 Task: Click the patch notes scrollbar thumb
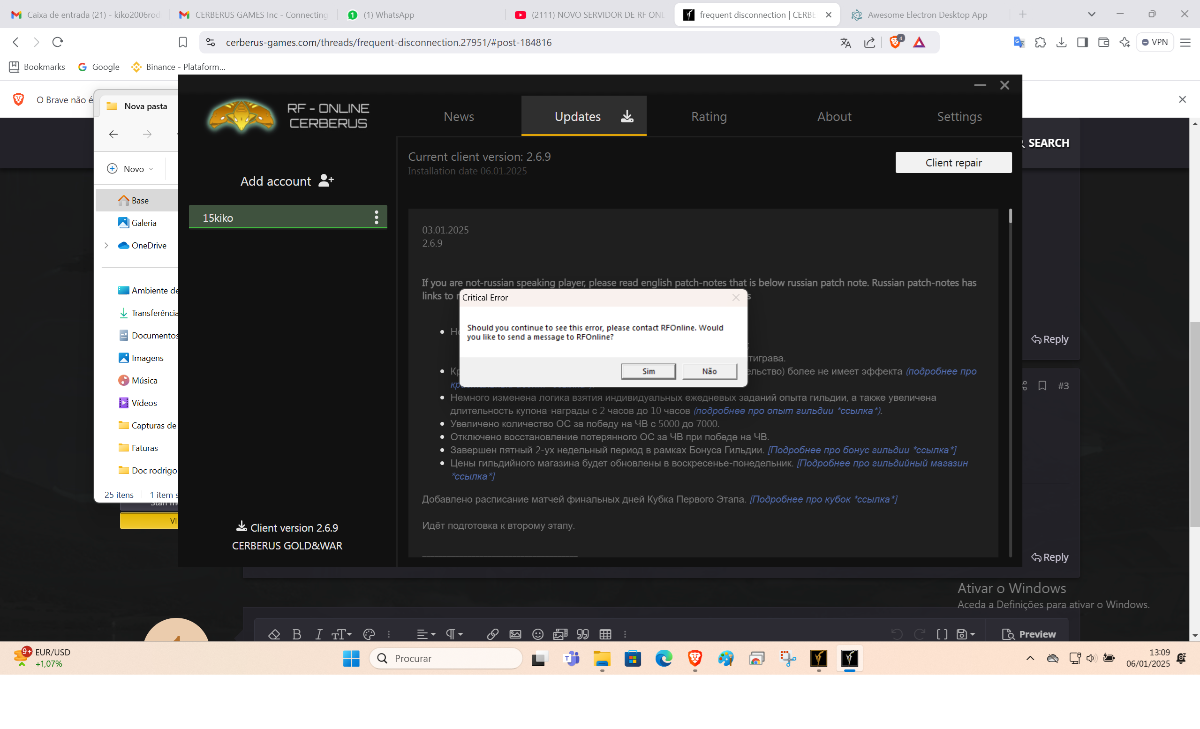1010,216
